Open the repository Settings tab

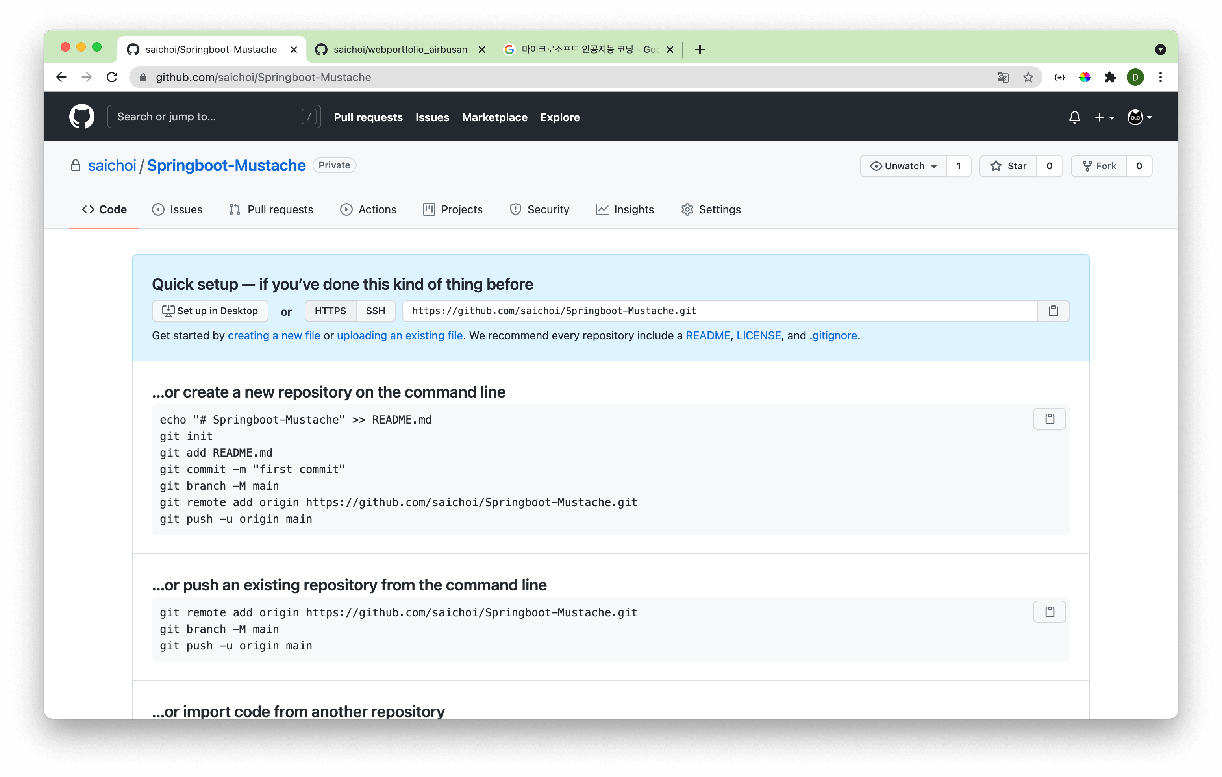[711, 209]
